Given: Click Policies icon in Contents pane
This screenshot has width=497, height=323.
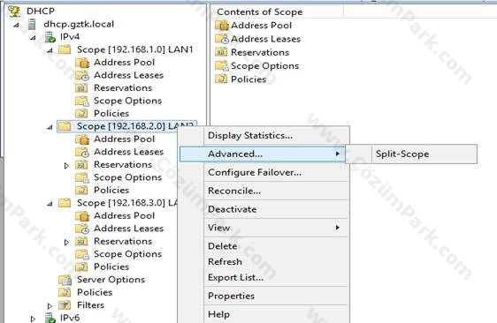Looking at the screenshot, I should 221,79.
